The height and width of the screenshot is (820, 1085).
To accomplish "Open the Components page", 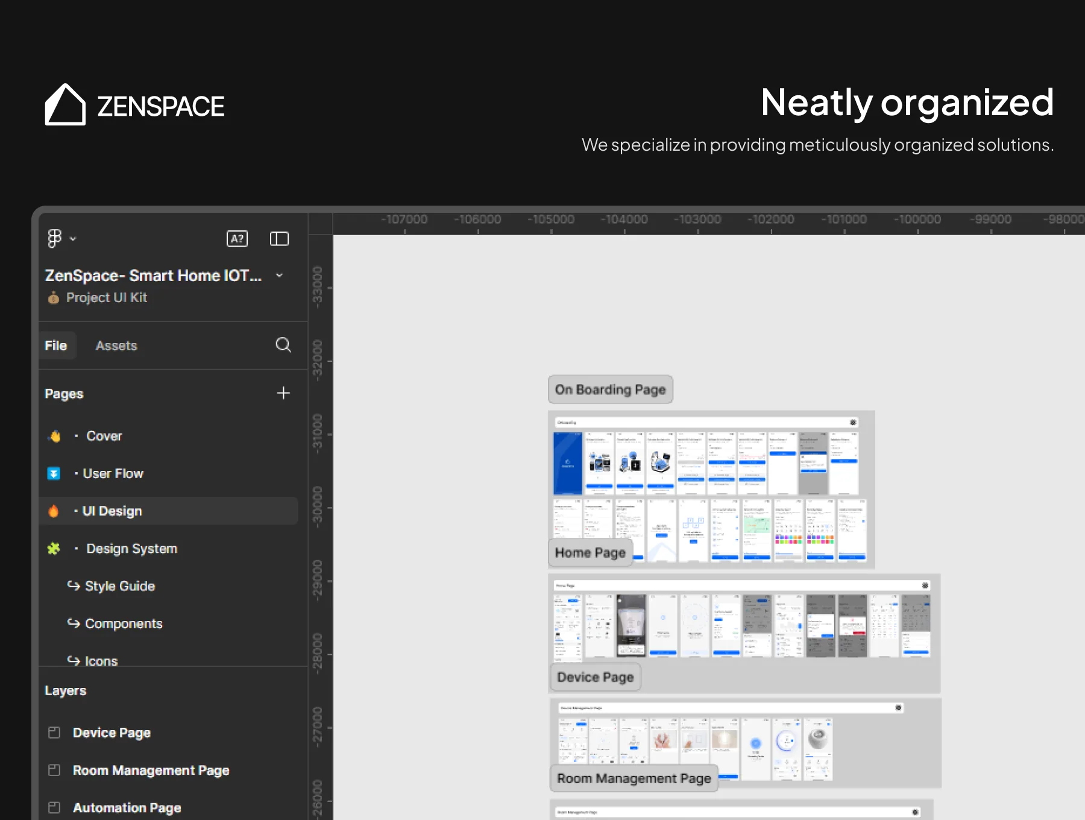I will 168,623.
